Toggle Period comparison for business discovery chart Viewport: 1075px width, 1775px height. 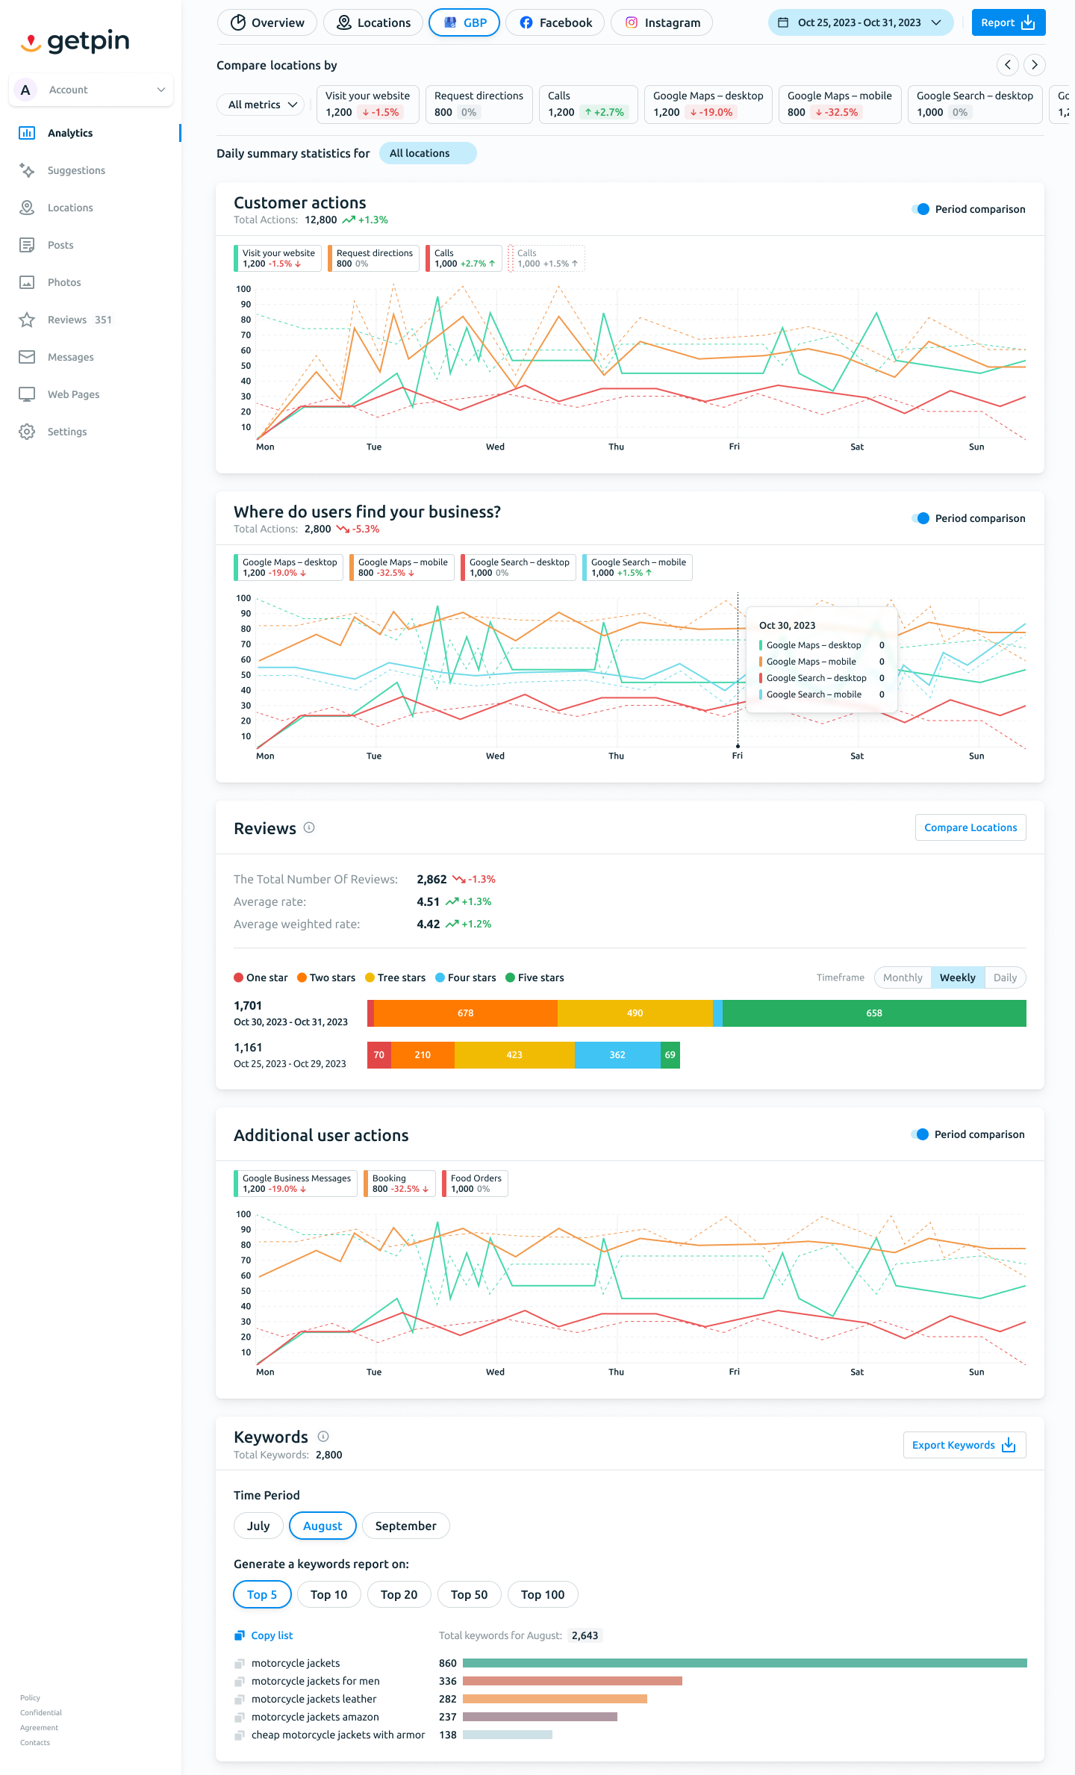tap(920, 518)
